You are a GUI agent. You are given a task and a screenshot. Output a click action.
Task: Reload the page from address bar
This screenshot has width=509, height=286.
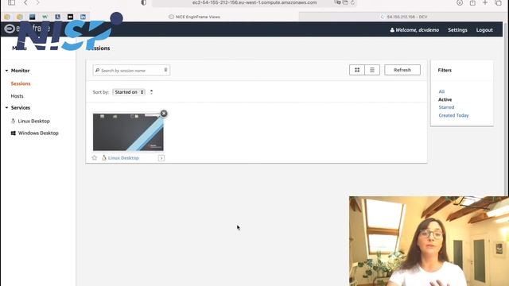coord(352,2)
